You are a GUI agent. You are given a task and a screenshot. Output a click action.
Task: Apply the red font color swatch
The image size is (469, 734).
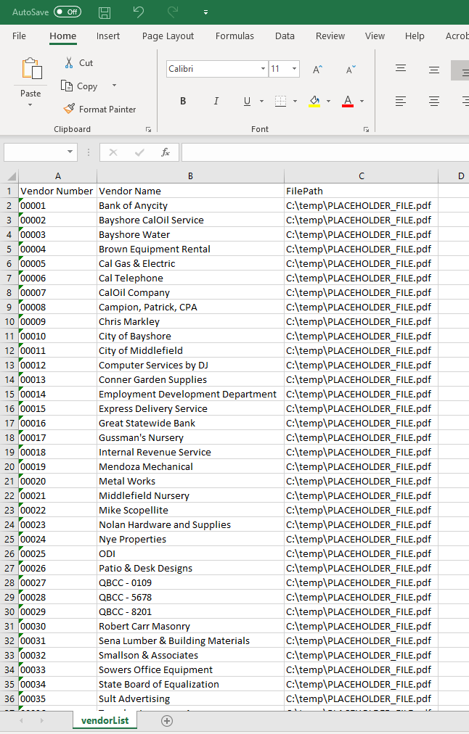347,101
